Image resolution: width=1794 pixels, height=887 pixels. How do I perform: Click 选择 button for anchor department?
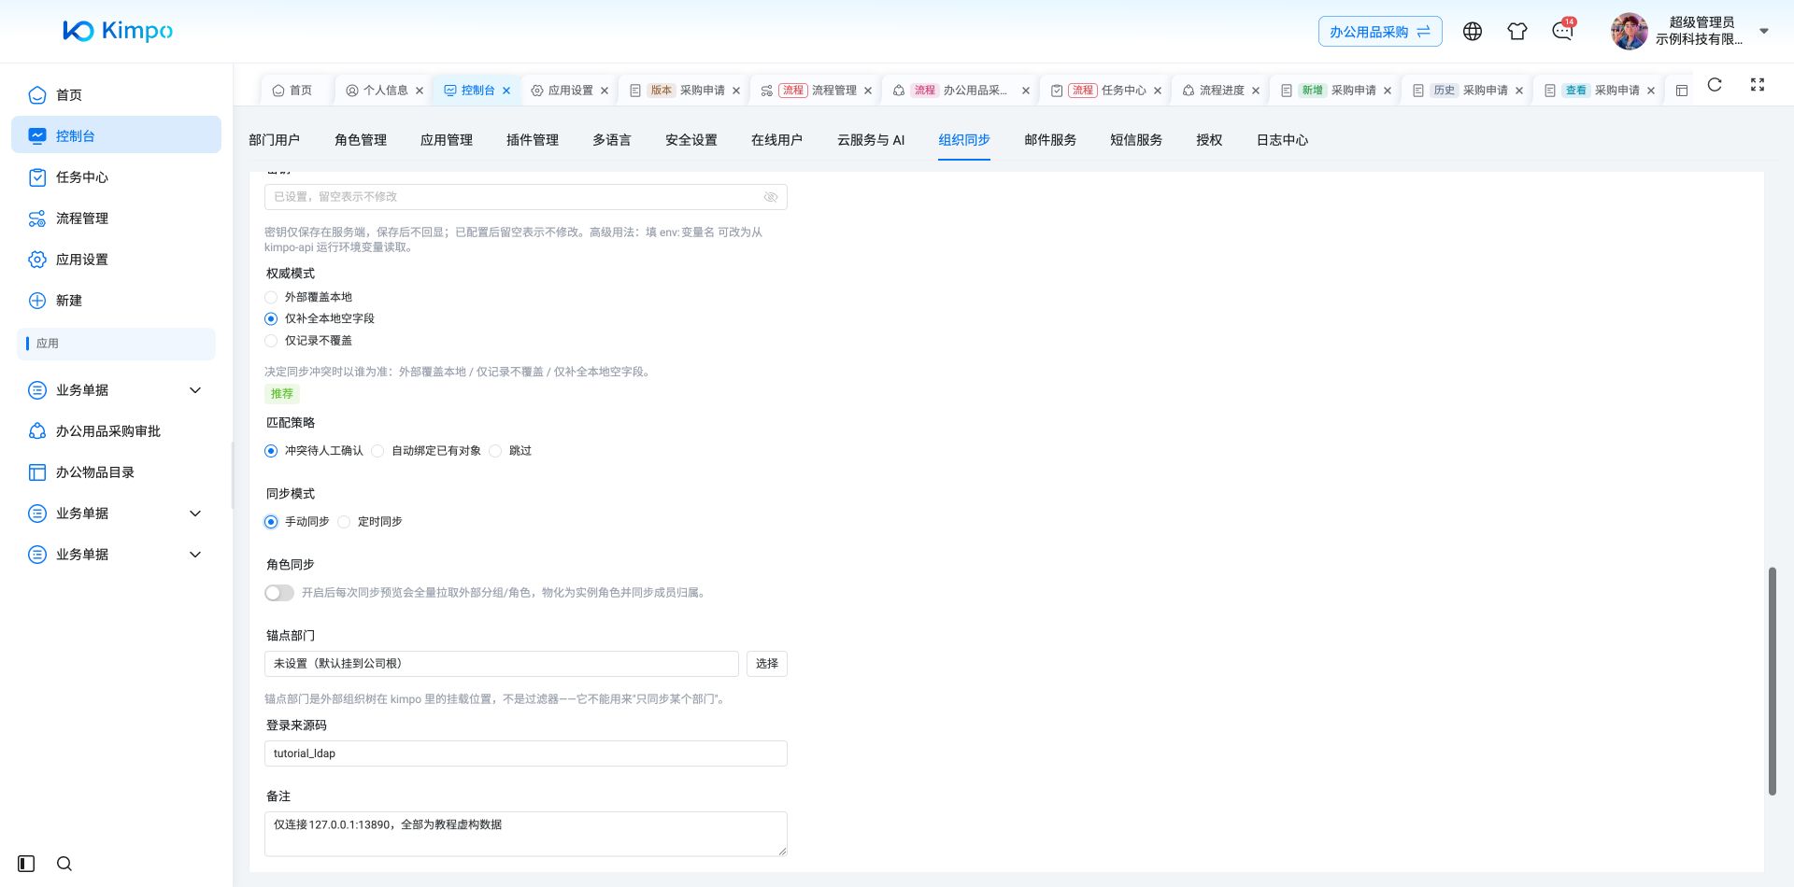[767, 664]
